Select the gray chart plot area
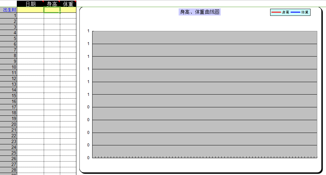Viewport: 326px width, 175px height. tap(205, 95)
